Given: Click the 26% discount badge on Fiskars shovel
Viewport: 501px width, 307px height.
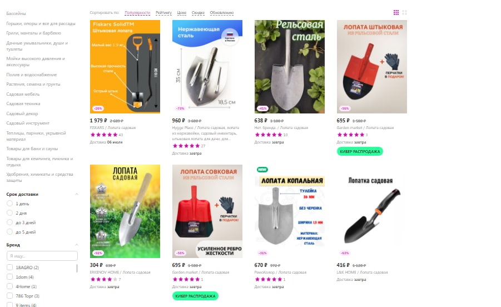Looking at the screenshot, I should click(x=98, y=108).
